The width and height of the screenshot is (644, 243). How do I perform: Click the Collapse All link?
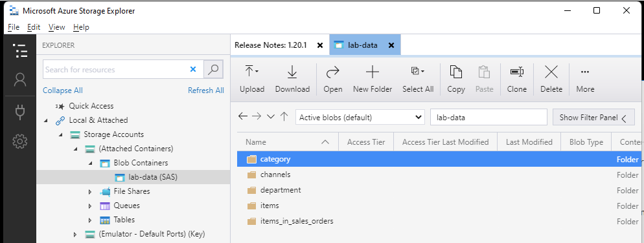point(63,90)
